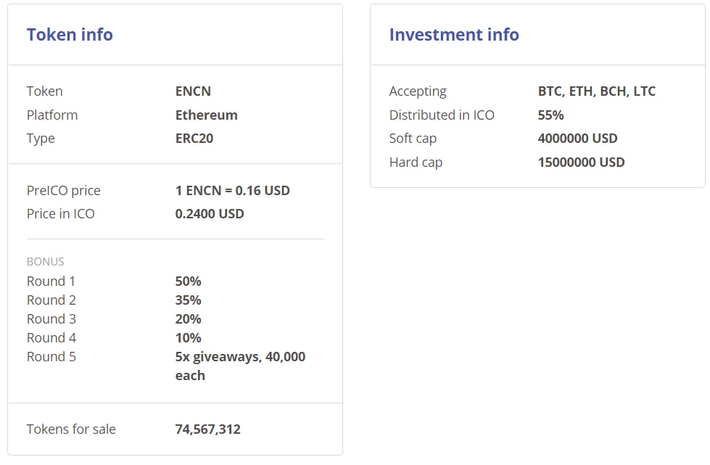
Task: Click the Hard cap 15000000 USD value
Action: pos(582,162)
